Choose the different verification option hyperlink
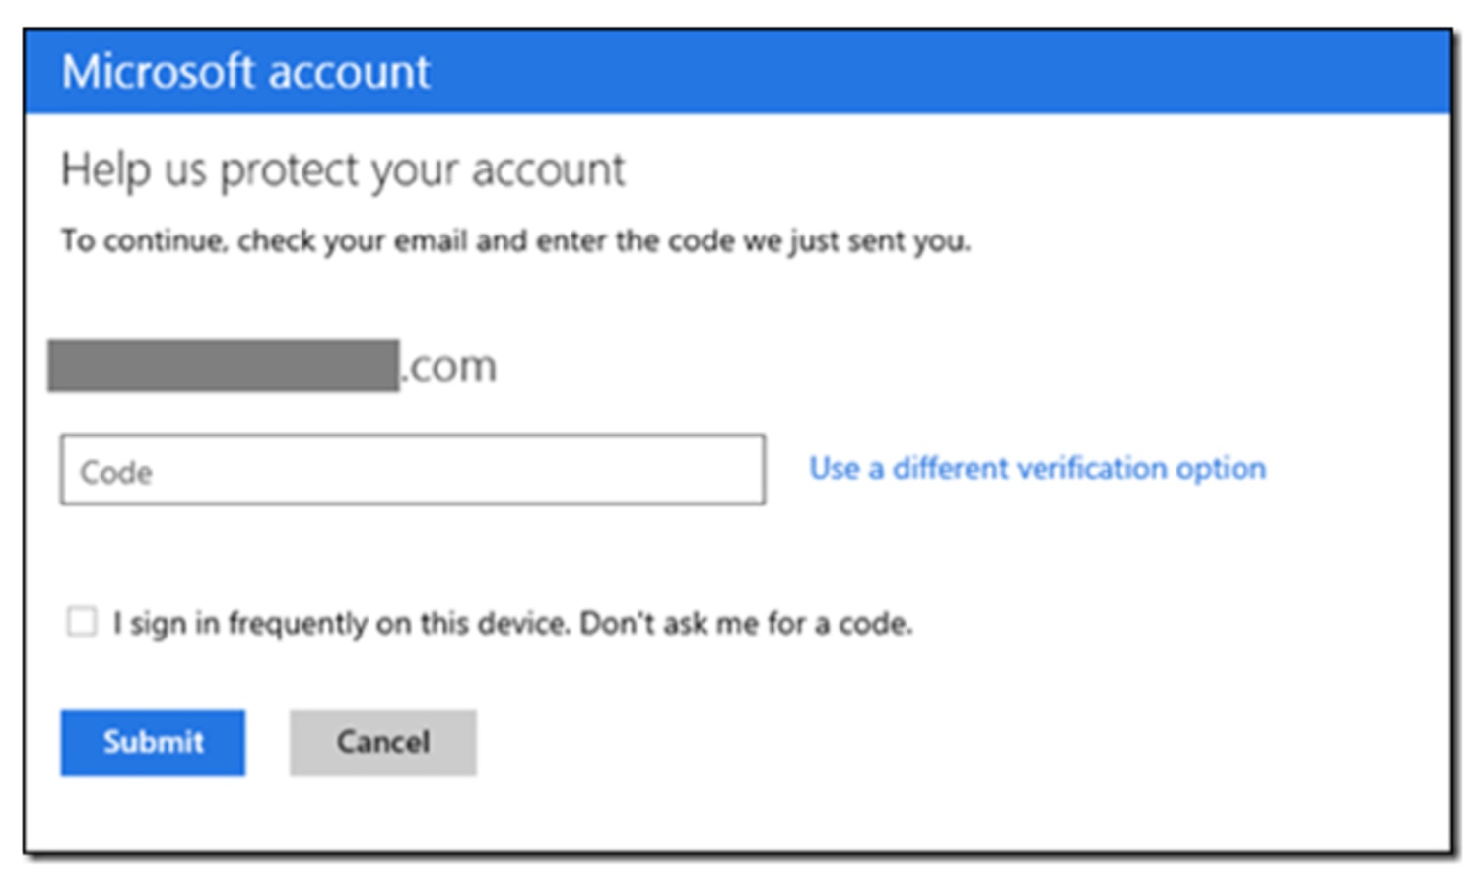 pyautogui.click(x=1037, y=468)
